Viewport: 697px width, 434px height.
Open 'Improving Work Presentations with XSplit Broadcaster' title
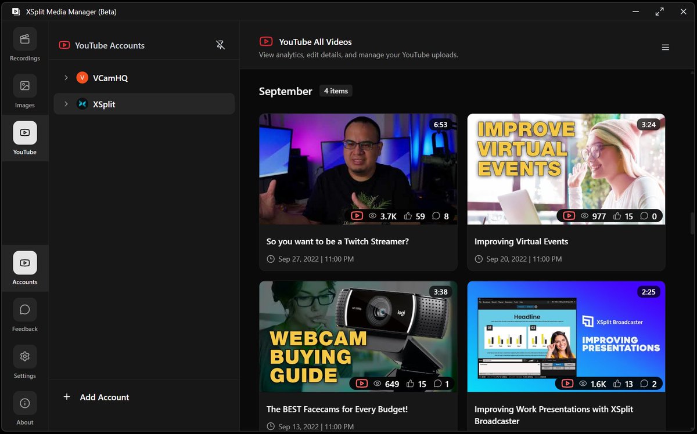point(554,415)
